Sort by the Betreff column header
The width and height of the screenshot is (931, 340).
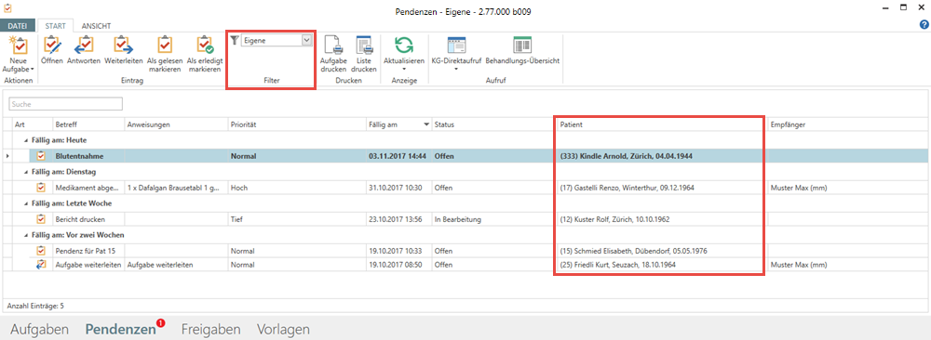tap(88, 125)
